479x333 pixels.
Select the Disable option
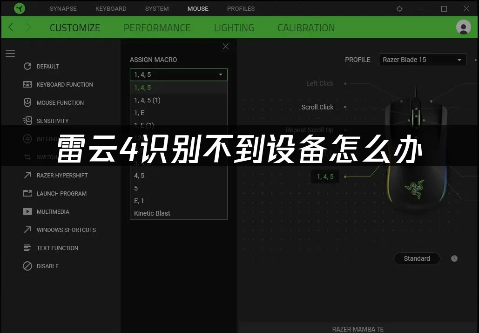coord(40,266)
